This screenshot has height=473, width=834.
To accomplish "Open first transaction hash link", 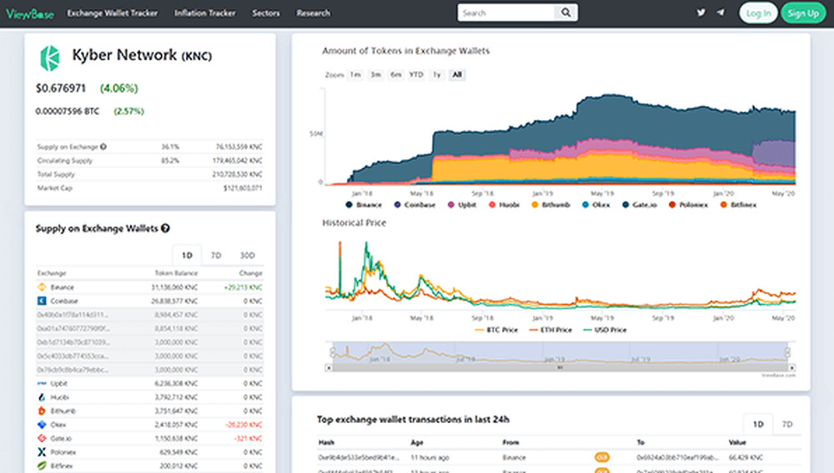I will [358, 458].
